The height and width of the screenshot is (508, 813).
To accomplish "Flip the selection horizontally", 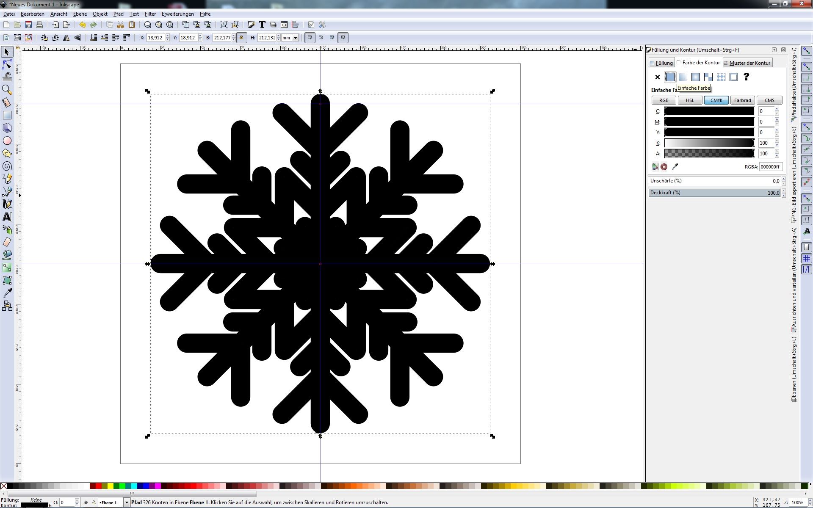I will coord(66,38).
